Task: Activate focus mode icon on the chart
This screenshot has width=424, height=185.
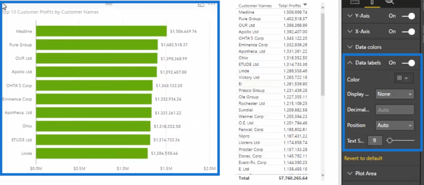Action: coord(201,5)
